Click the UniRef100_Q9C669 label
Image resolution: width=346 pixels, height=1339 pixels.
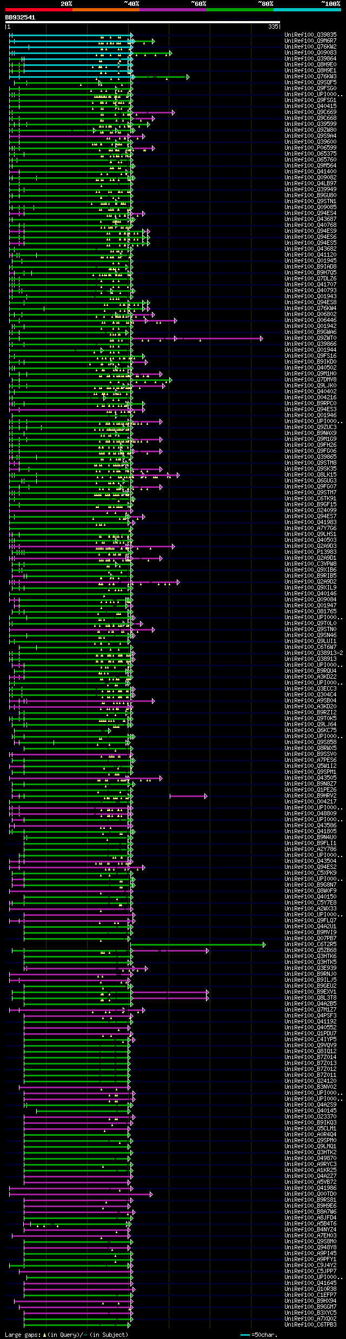310,112
